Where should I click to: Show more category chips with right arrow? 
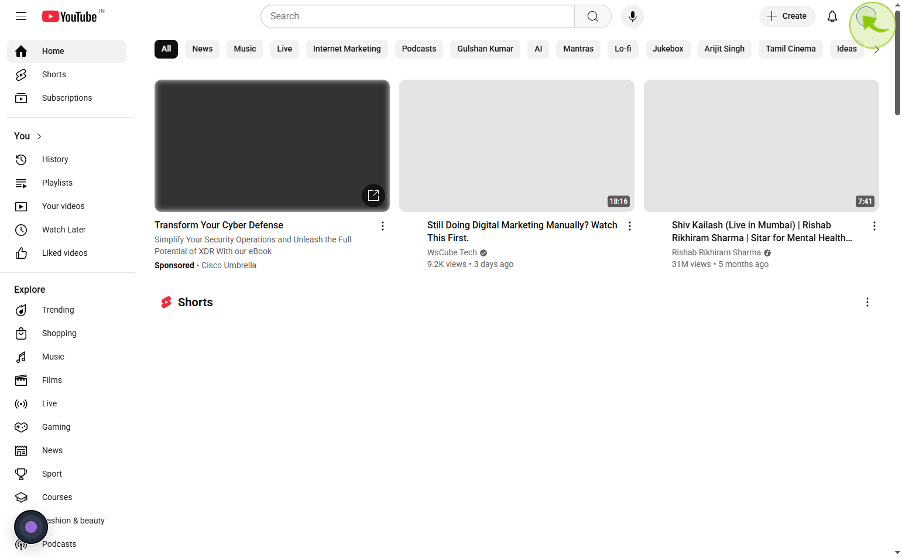876,49
